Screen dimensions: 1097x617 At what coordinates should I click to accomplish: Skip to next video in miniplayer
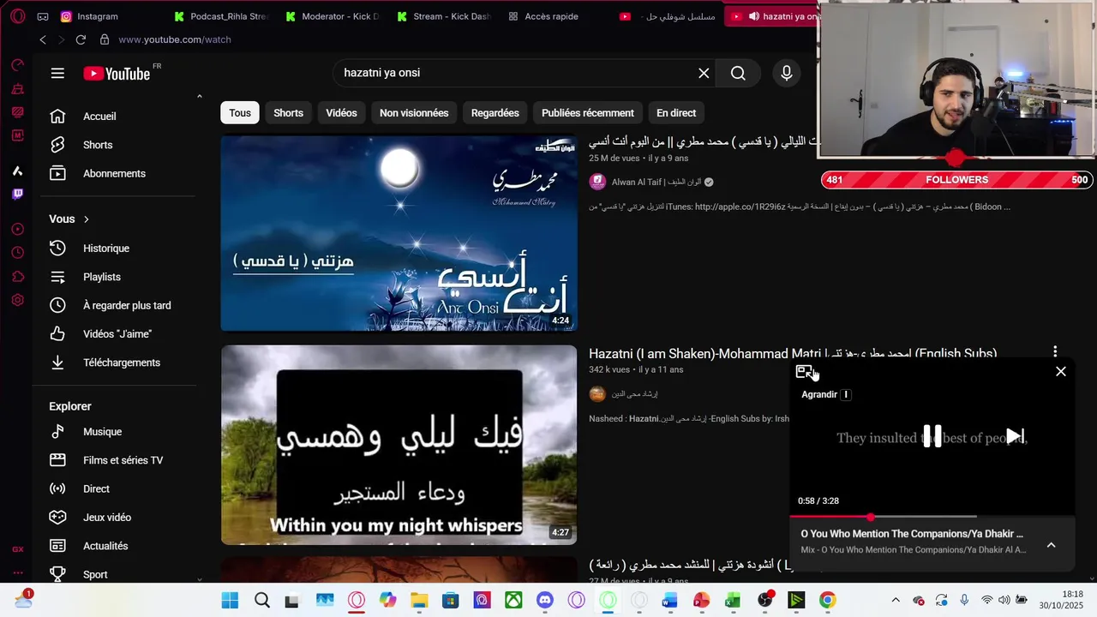pos(1014,436)
